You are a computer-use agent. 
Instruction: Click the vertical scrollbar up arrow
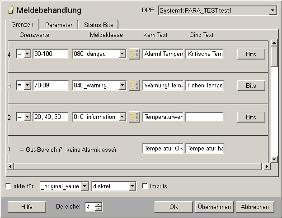pyautogui.click(x=274, y=43)
